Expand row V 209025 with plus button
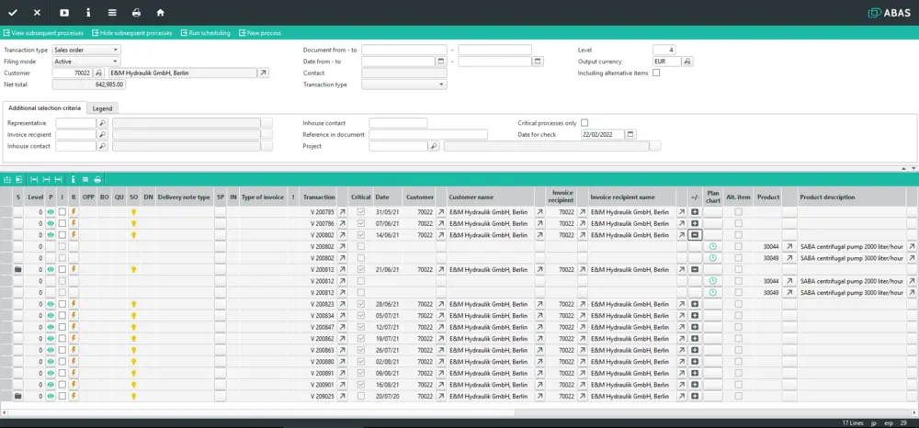Screen dimensions: 919x428 (x=695, y=397)
